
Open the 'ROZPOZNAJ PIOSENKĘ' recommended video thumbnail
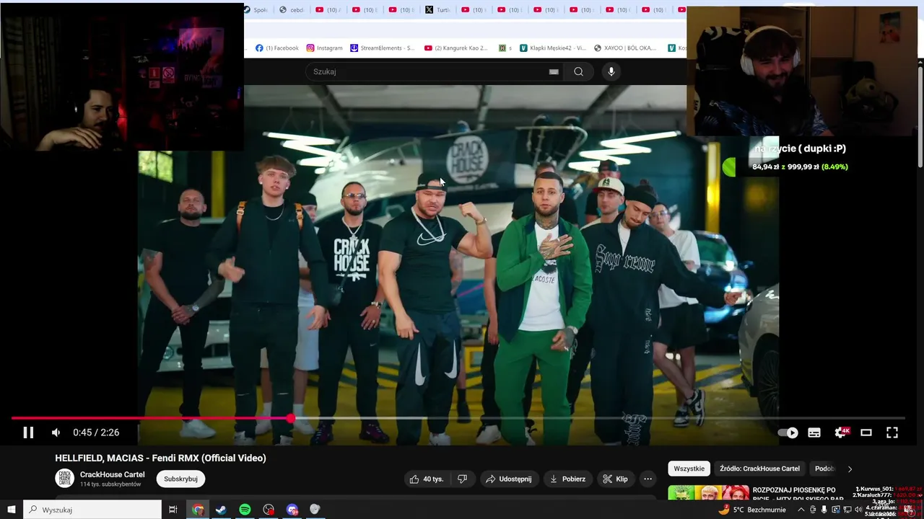709,493
